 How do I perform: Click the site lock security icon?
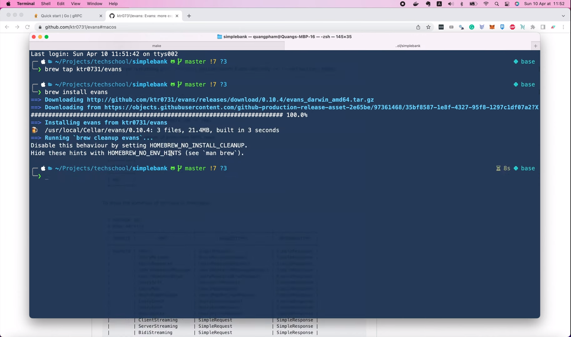point(40,27)
